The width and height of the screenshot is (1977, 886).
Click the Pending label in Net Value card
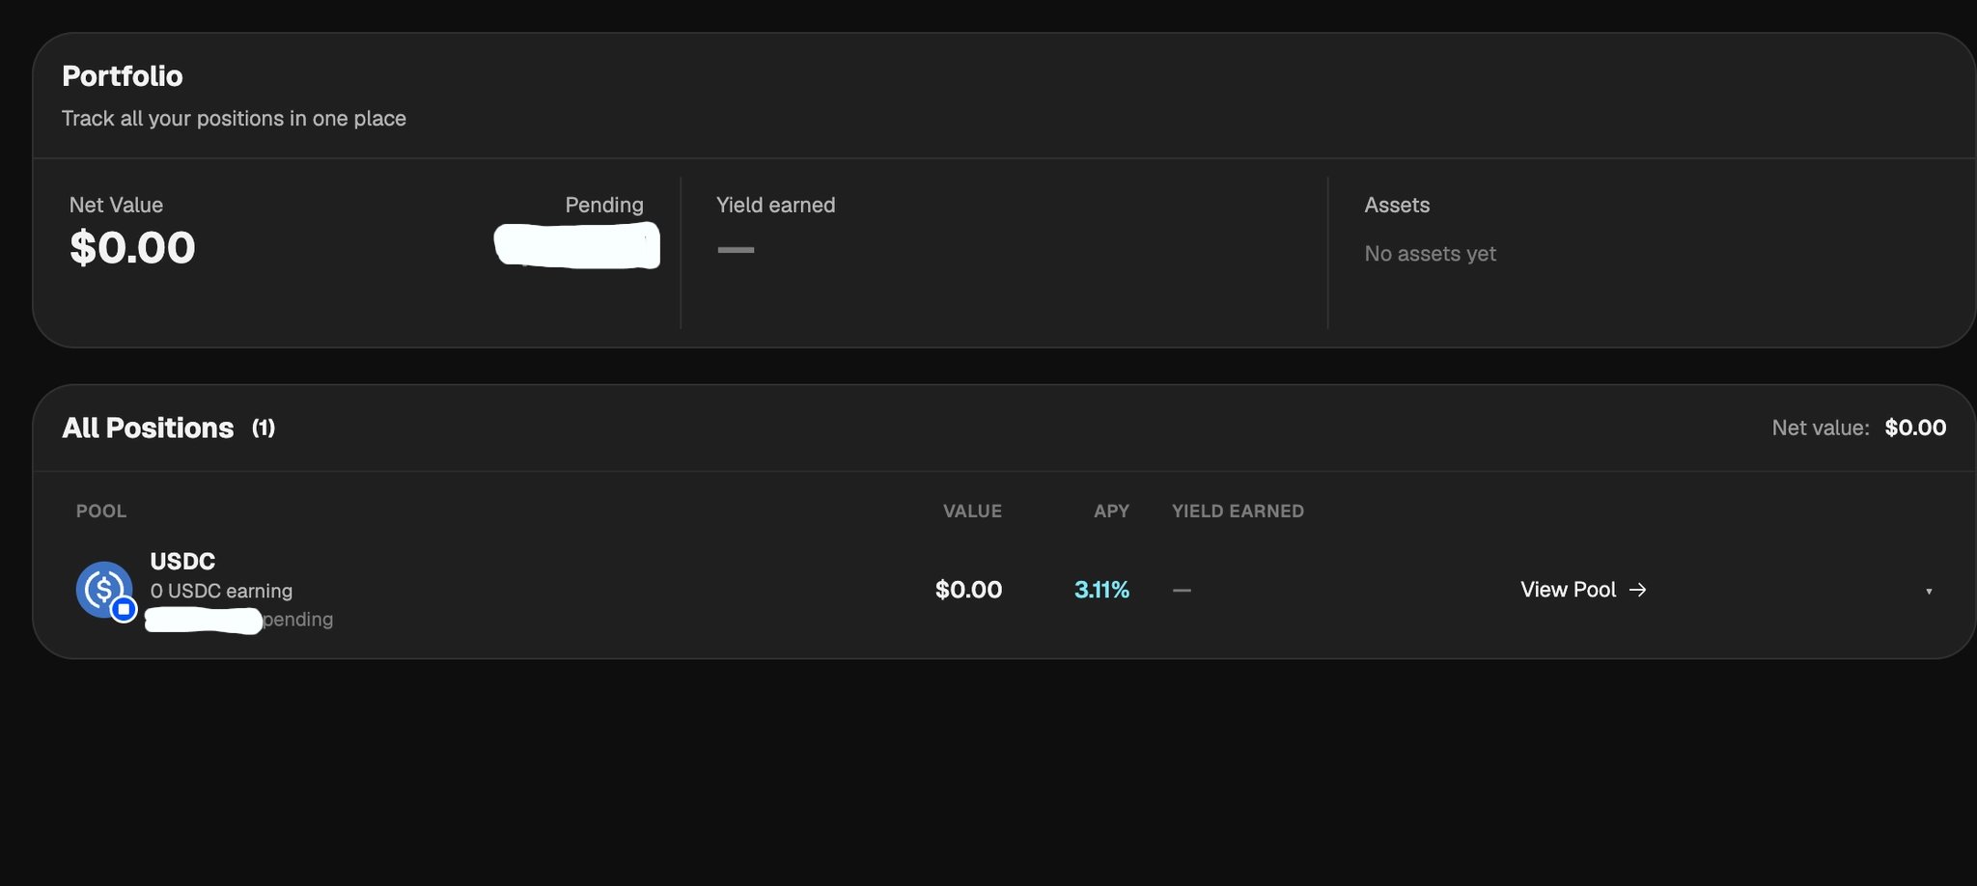604,205
